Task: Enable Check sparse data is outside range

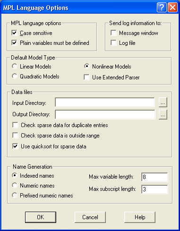Action: [x=15, y=136]
